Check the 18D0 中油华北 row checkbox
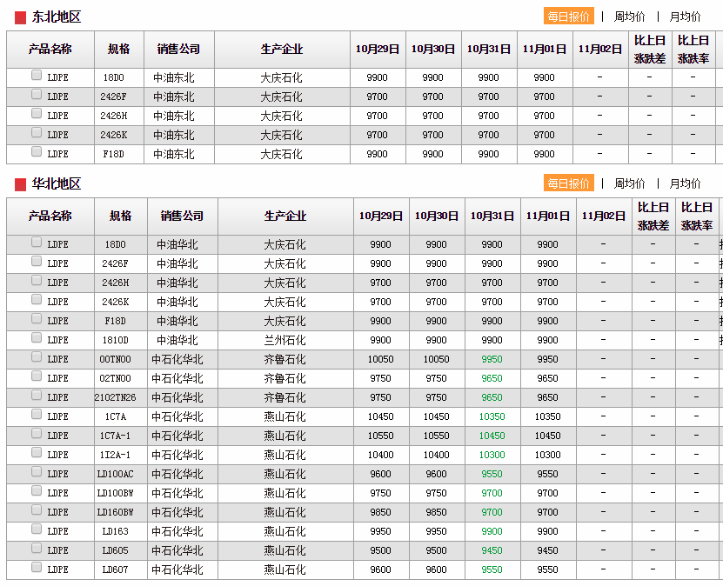 coord(37,243)
